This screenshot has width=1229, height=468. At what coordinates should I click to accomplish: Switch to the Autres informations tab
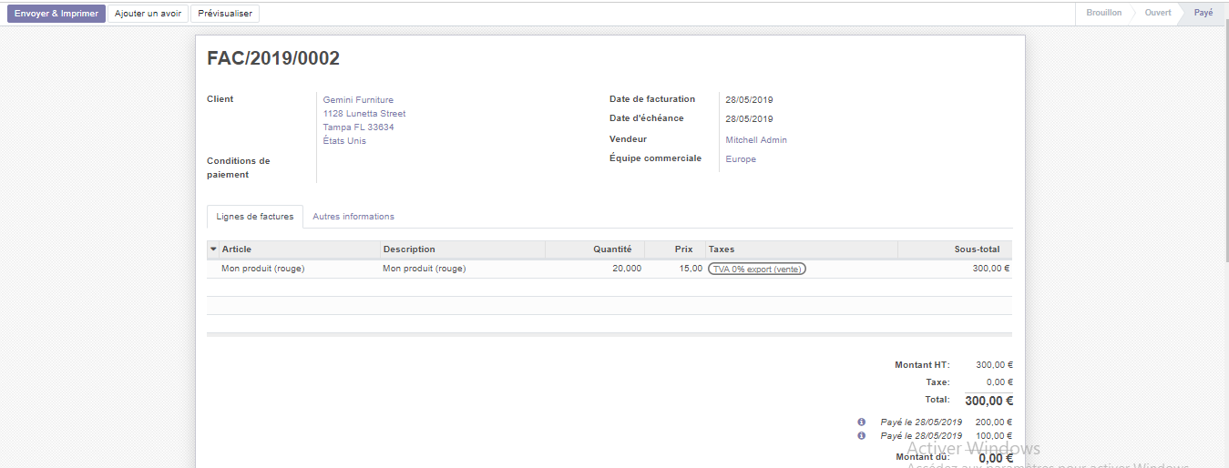pyautogui.click(x=353, y=217)
